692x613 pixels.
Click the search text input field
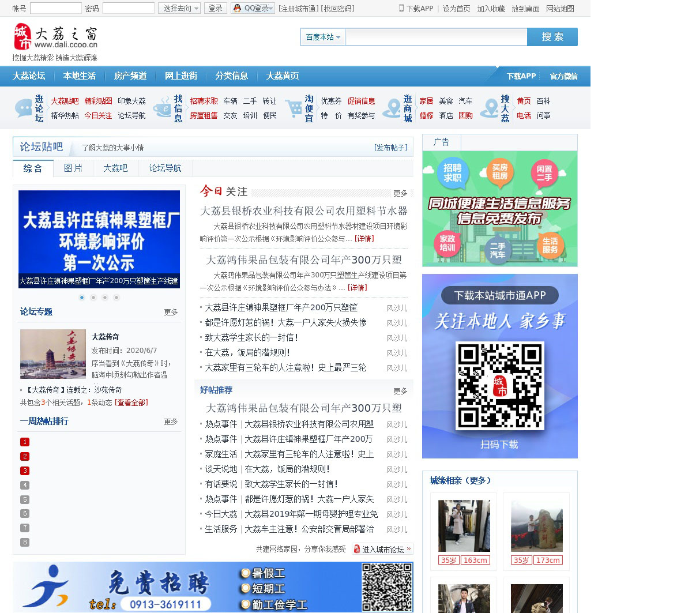pyautogui.click(x=436, y=37)
